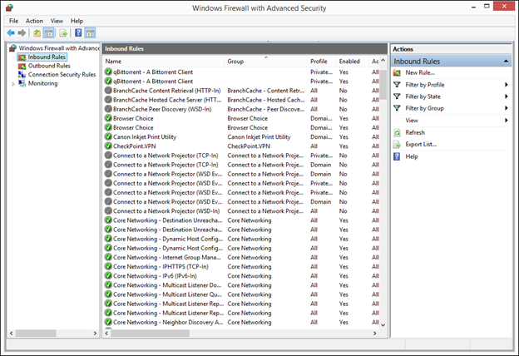The image size is (519, 356).
Task: Click Refresh in Actions pane
Action: (x=415, y=132)
